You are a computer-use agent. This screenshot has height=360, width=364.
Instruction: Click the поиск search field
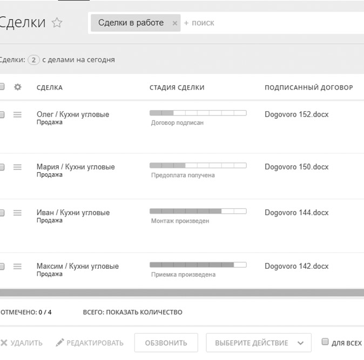[270, 23]
